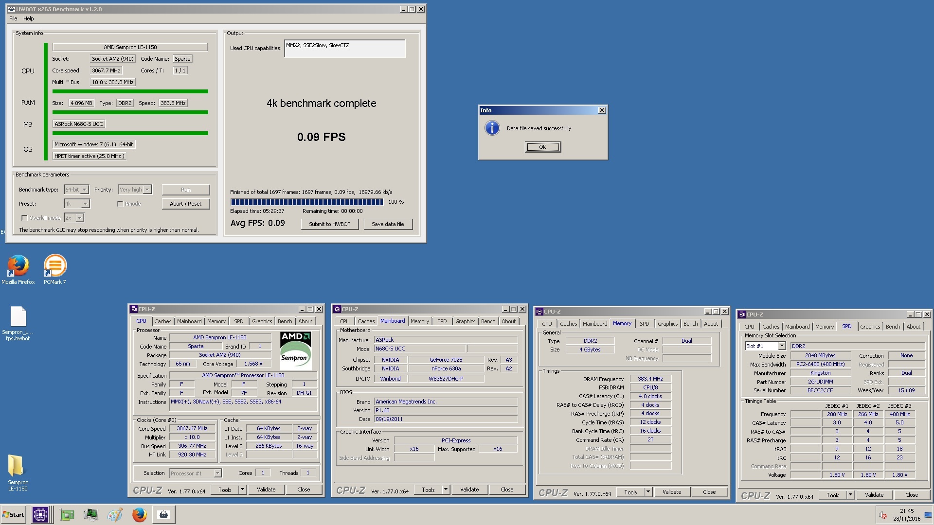
Task: Click CPU-Z SPD window title icon
Action: (x=742, y=315)
